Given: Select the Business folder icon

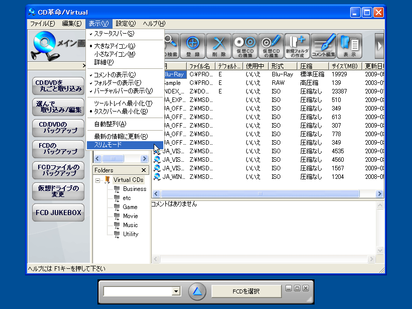Looking at the screenshot, I should tap(117, 189).
